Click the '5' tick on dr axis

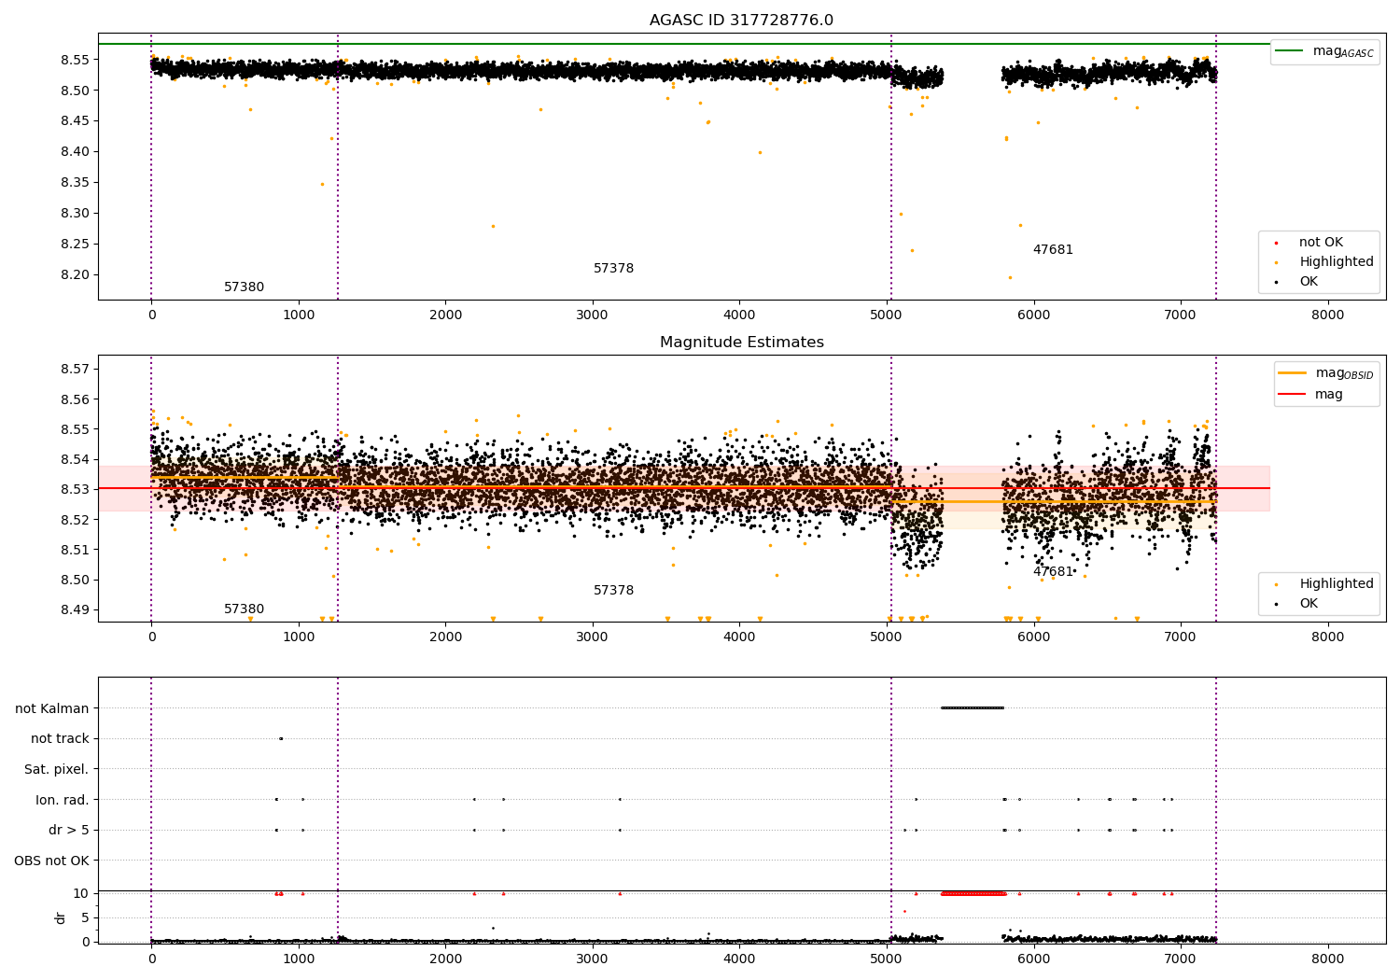coord(85,918)
